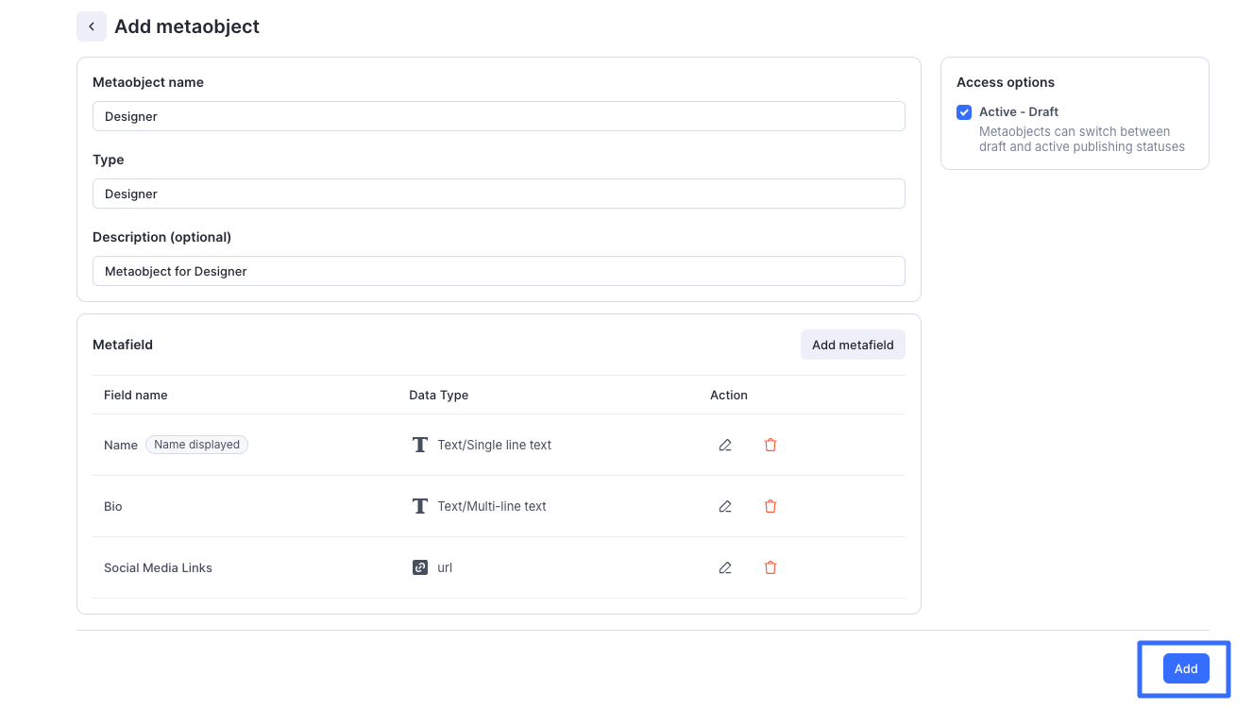Focus the Metaobject name input field
The height and width of the screenshot is (726, 1253).
tap(499, 116)
